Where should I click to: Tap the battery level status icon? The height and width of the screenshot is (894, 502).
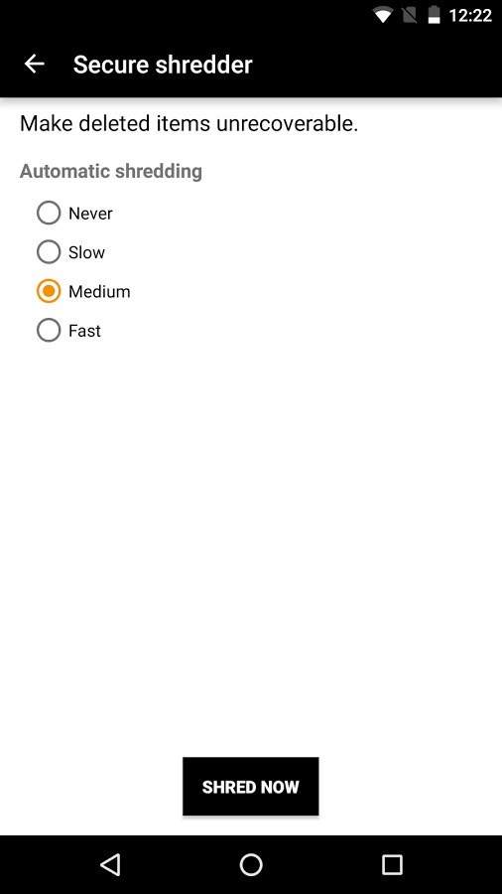[434, 15]
